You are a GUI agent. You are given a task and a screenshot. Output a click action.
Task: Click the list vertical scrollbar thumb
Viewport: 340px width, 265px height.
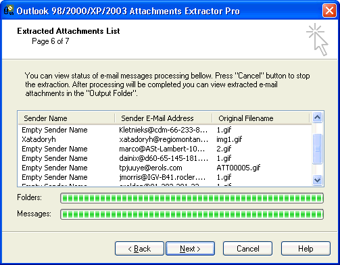pyautogui.click(x=317, y=149)
